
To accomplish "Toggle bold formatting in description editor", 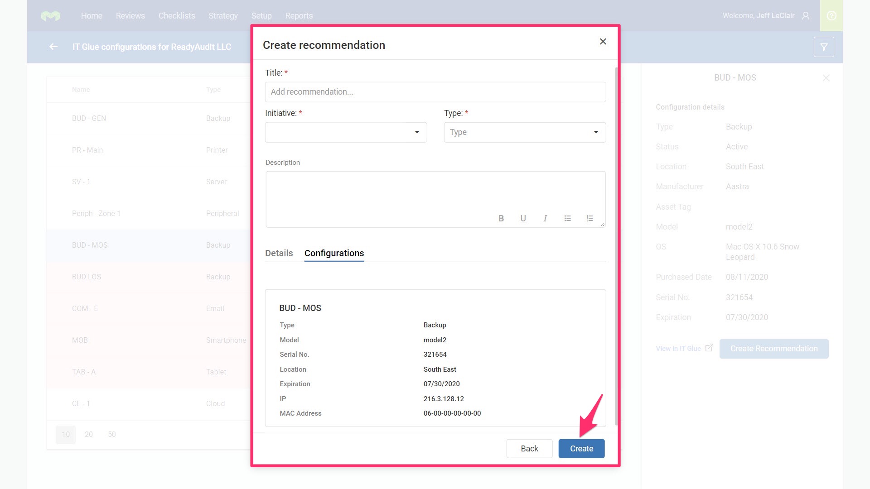I will (x=501, y=218).
